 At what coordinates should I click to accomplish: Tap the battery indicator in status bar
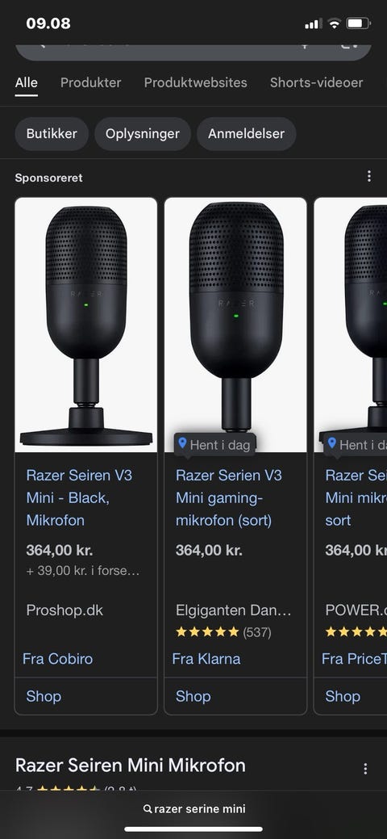358,23
